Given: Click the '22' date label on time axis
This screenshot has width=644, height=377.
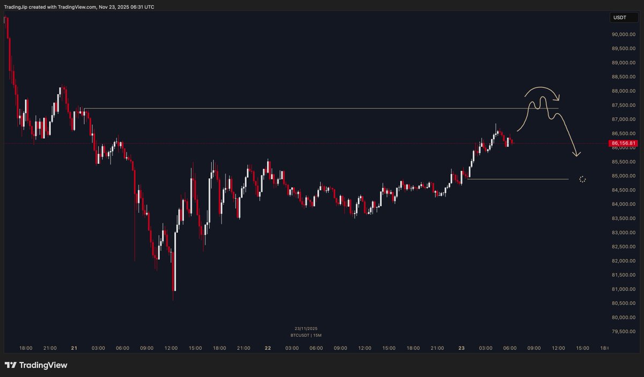Looking at the screenshot, I should 268,348.
